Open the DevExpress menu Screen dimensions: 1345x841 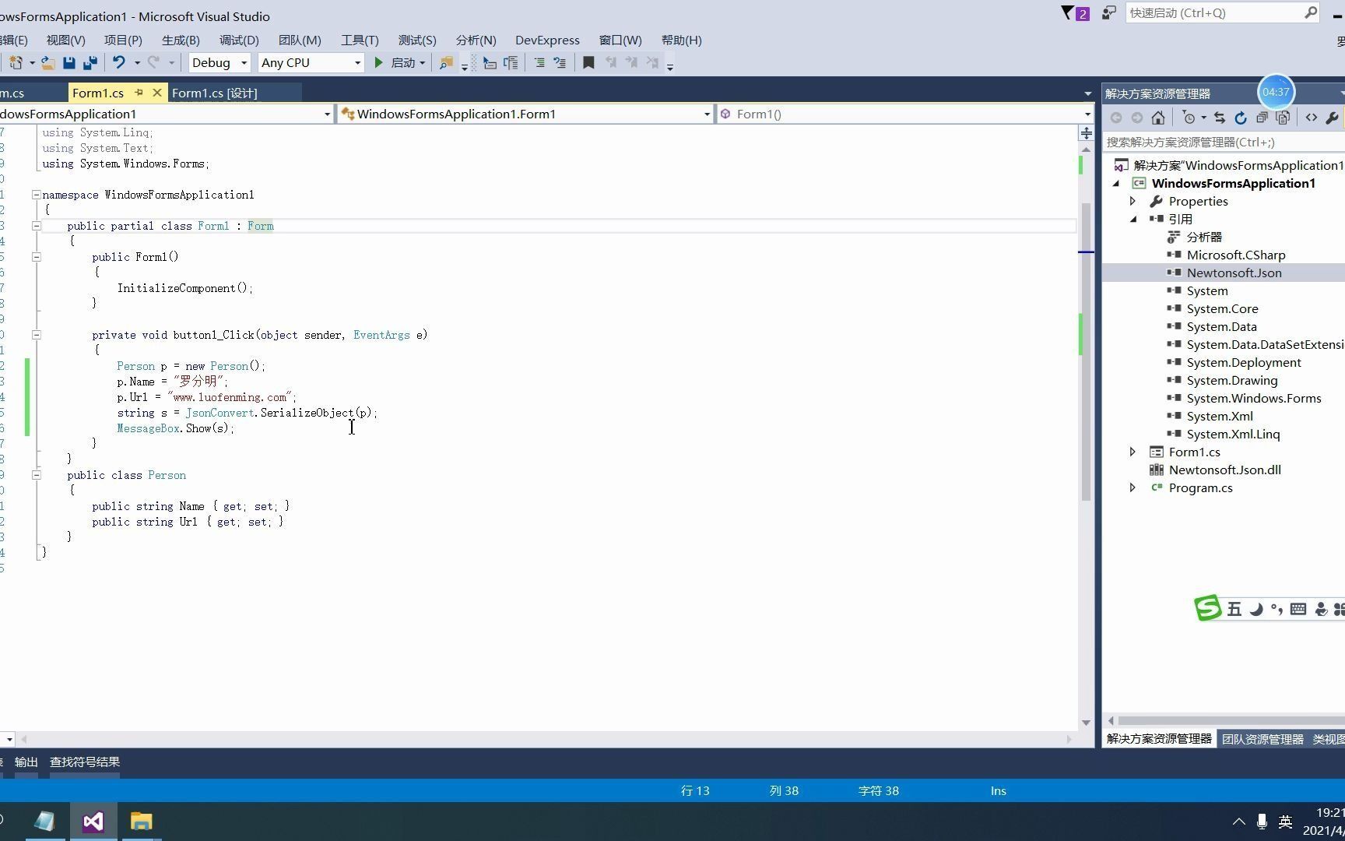tap(547, 40)
